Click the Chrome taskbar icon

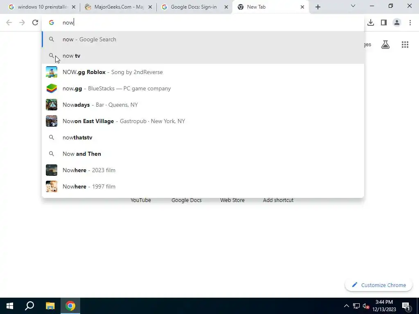pyautogui.click(x=70, y=306)
